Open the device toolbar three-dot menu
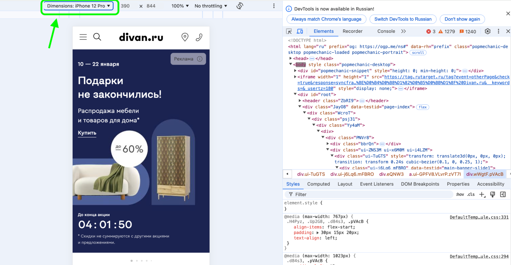The image size is (511, 265). (x=274, y=6)
